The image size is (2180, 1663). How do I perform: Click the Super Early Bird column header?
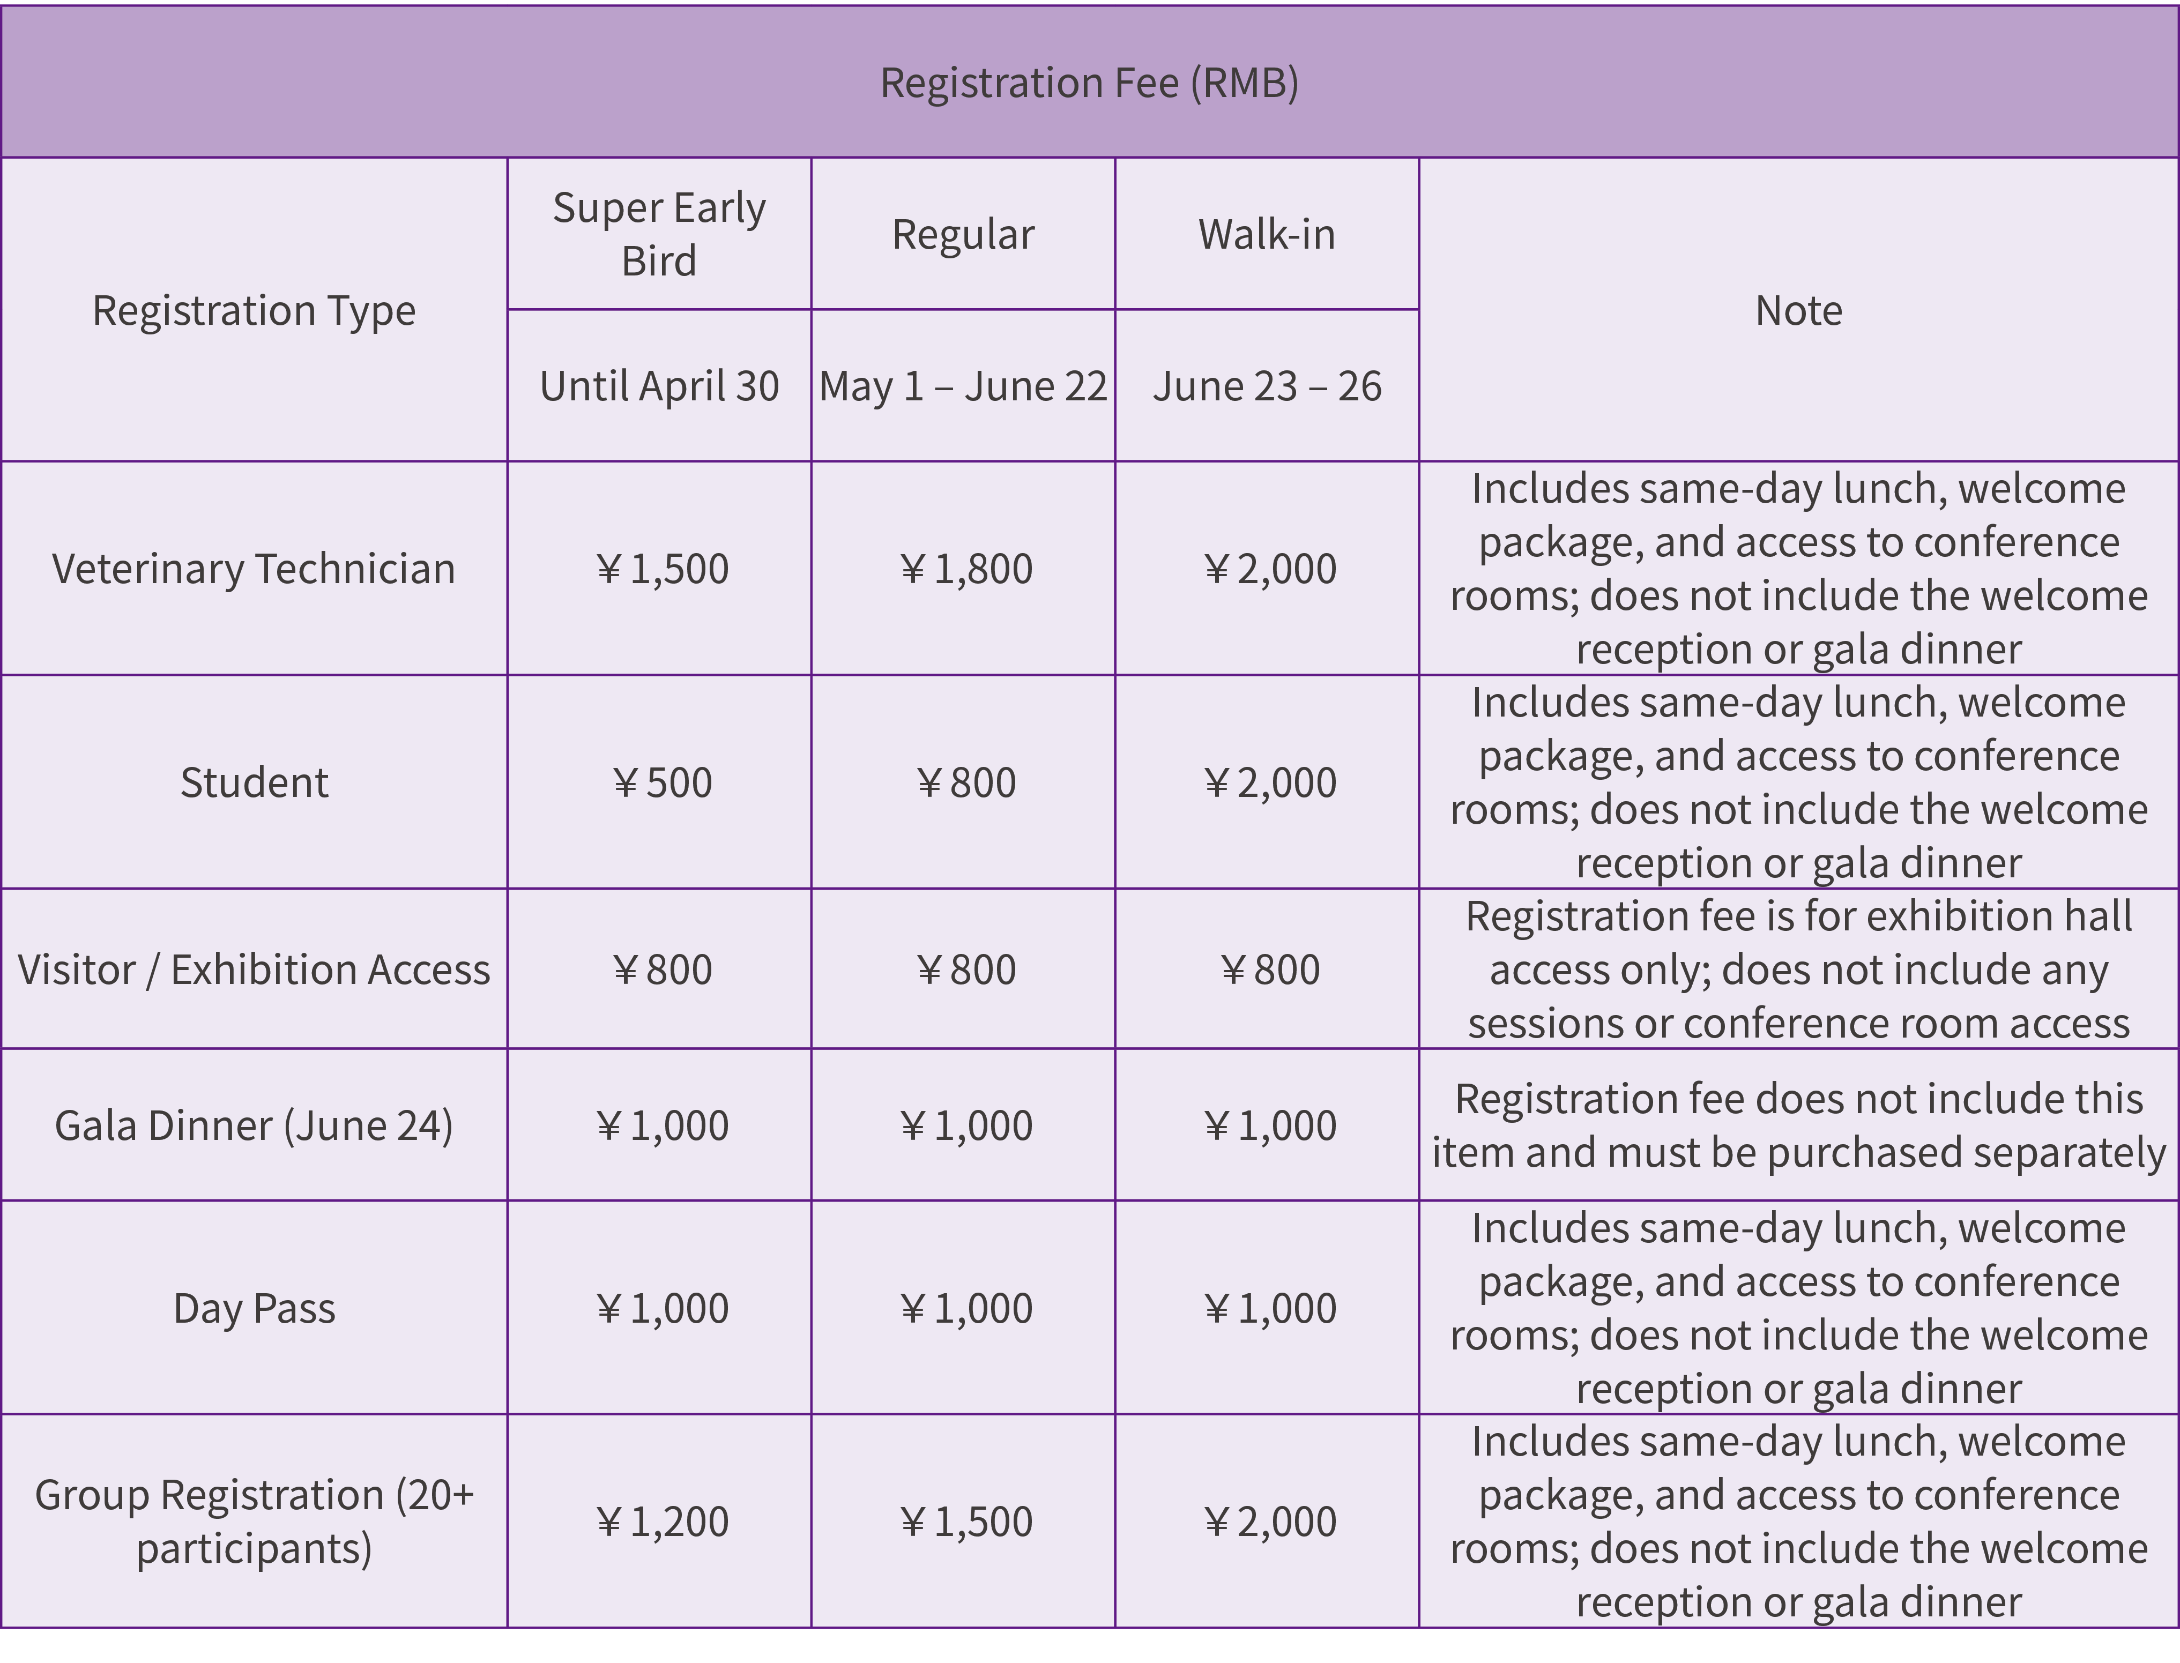(658, 235)
